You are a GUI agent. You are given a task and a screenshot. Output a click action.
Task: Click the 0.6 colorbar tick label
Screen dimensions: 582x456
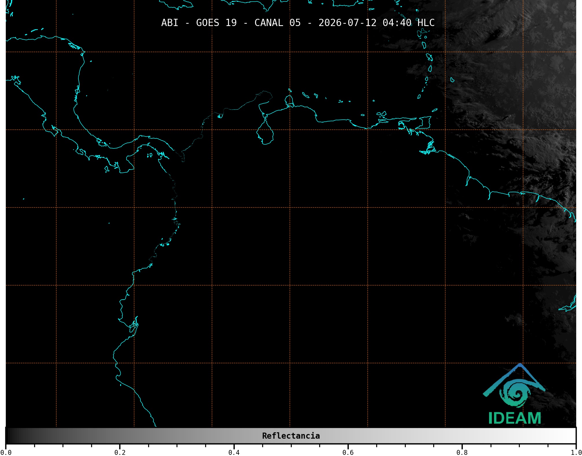pos(348,453)
